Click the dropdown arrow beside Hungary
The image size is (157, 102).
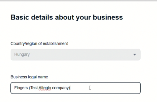point(134,55)
